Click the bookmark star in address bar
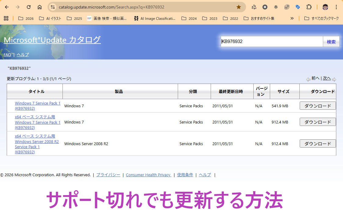 click(239, 7)
